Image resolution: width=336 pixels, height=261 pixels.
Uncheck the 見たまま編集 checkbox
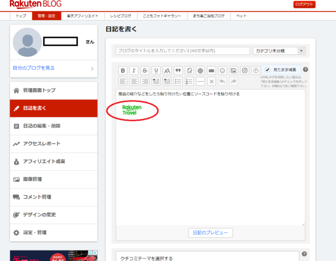[267, 70]
